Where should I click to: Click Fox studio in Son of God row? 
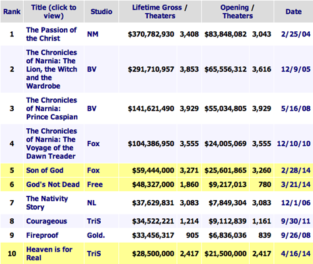pos(93,170)
